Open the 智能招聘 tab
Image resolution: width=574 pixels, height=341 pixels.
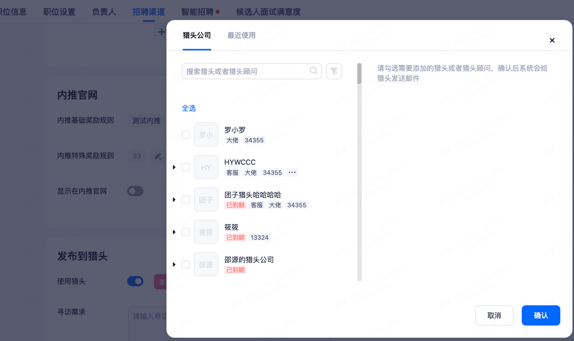(x=197, y=12)
